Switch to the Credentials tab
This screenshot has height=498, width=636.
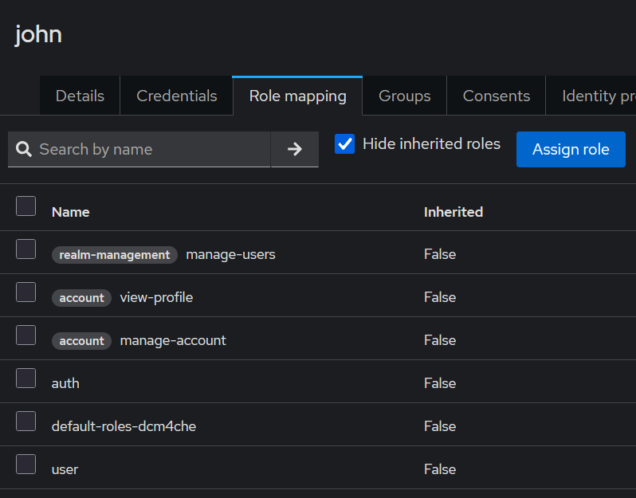pos(177,96)
